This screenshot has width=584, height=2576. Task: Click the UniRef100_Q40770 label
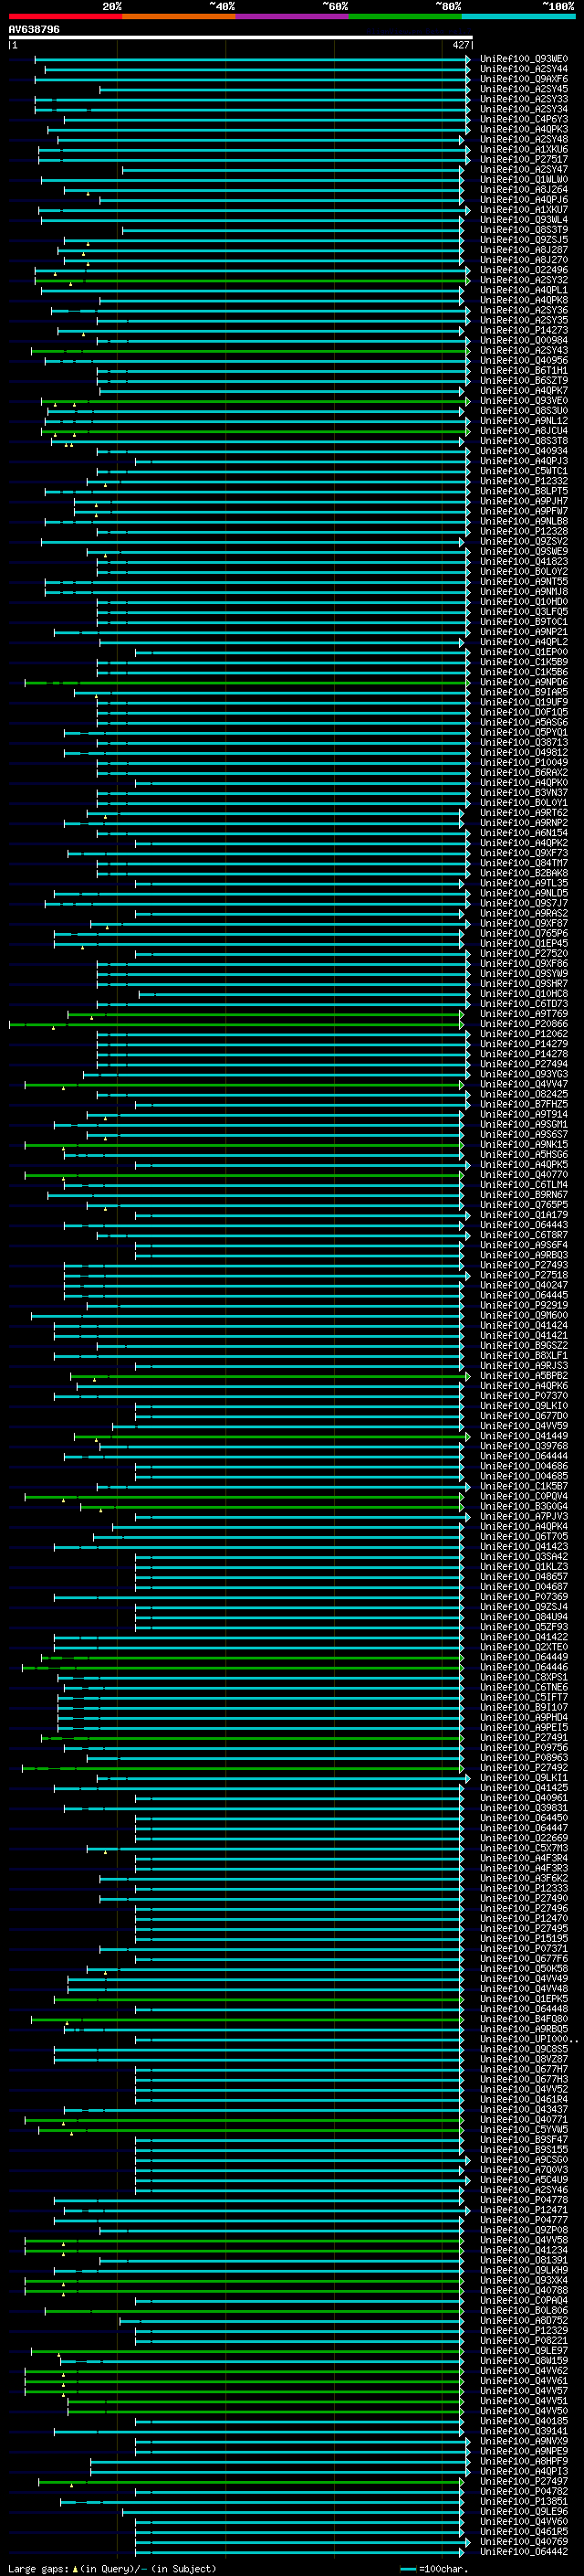point(524,1175)
